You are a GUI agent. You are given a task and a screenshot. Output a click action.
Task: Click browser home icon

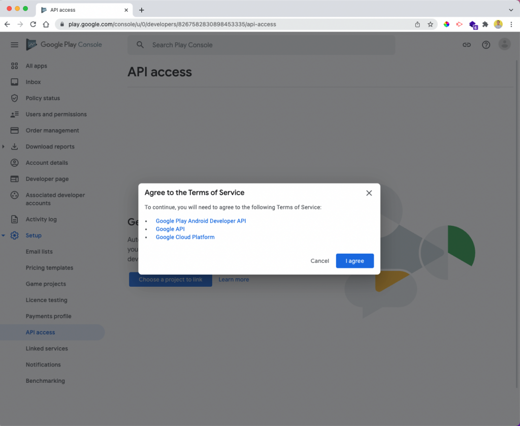(x=46, y=24)
